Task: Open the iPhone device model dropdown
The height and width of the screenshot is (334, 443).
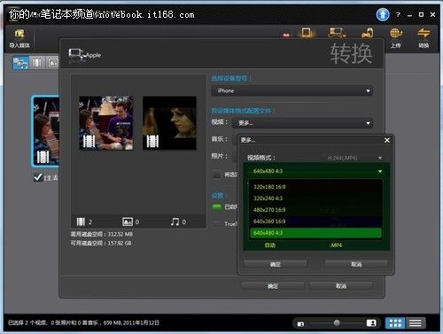Action: pos(291,90)
